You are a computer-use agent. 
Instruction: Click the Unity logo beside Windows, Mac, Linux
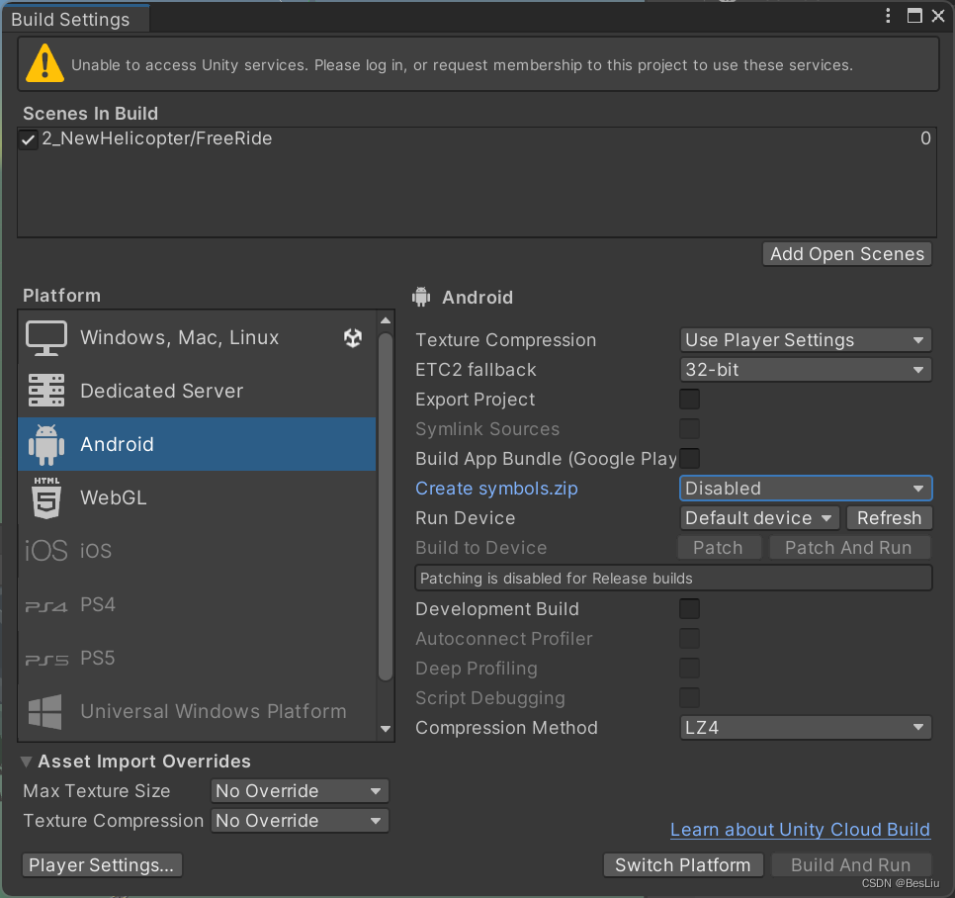(x=353, y=337)
